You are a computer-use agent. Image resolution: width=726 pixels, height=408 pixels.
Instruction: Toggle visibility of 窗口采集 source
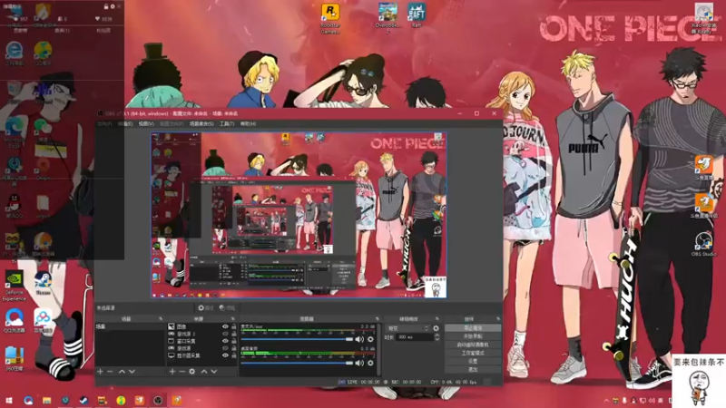225,341
